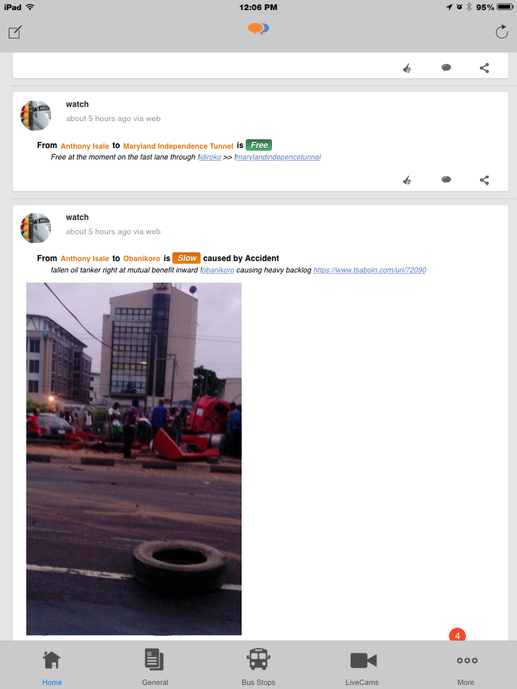
Task: Tap the compose new post icon
Action: pos(15,32)
